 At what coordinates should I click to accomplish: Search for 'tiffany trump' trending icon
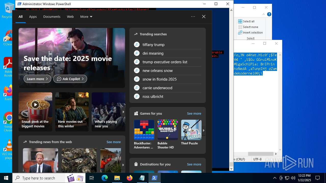[x=137, y=44]
